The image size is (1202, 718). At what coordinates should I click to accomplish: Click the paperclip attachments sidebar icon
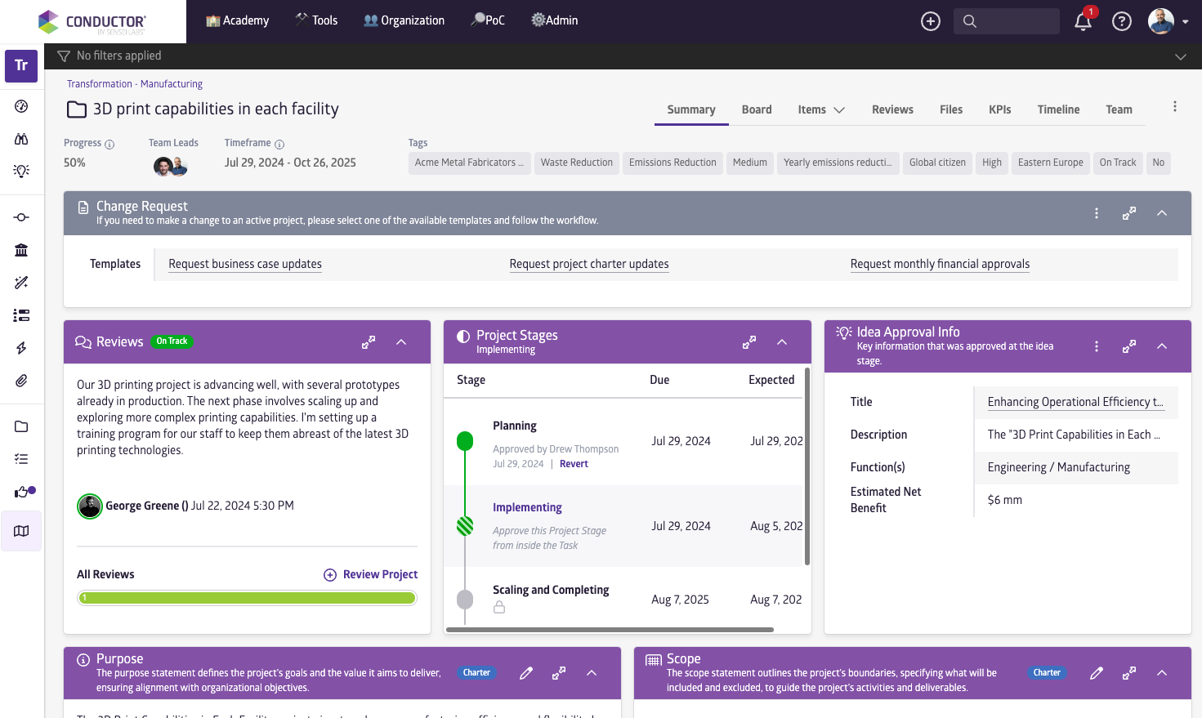point(21,381)
